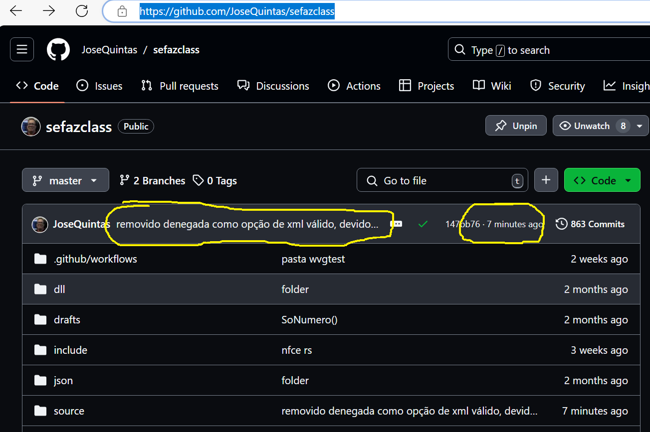Click the GitHub octocat logo
This screenshot has height=432, width=650.
[x=58, y=49]
